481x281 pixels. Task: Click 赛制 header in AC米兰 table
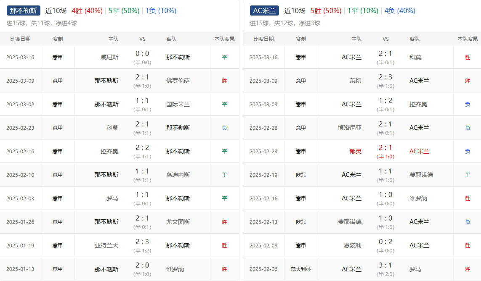tap(301, 39)
